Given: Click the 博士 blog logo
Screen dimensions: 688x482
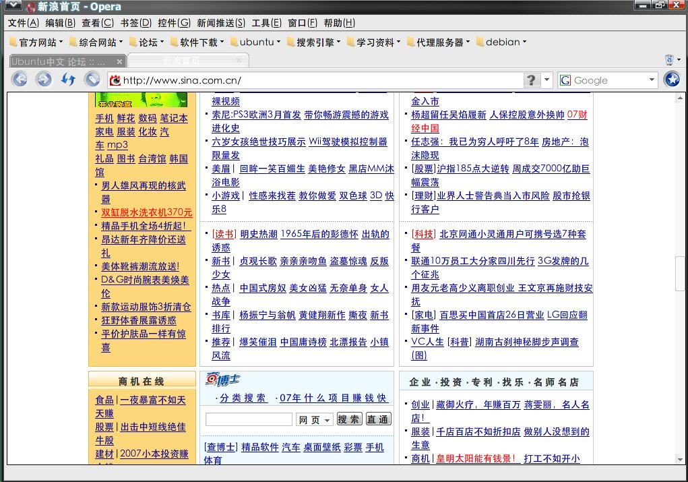Looking at the screenshot, I should click(222, 380).
